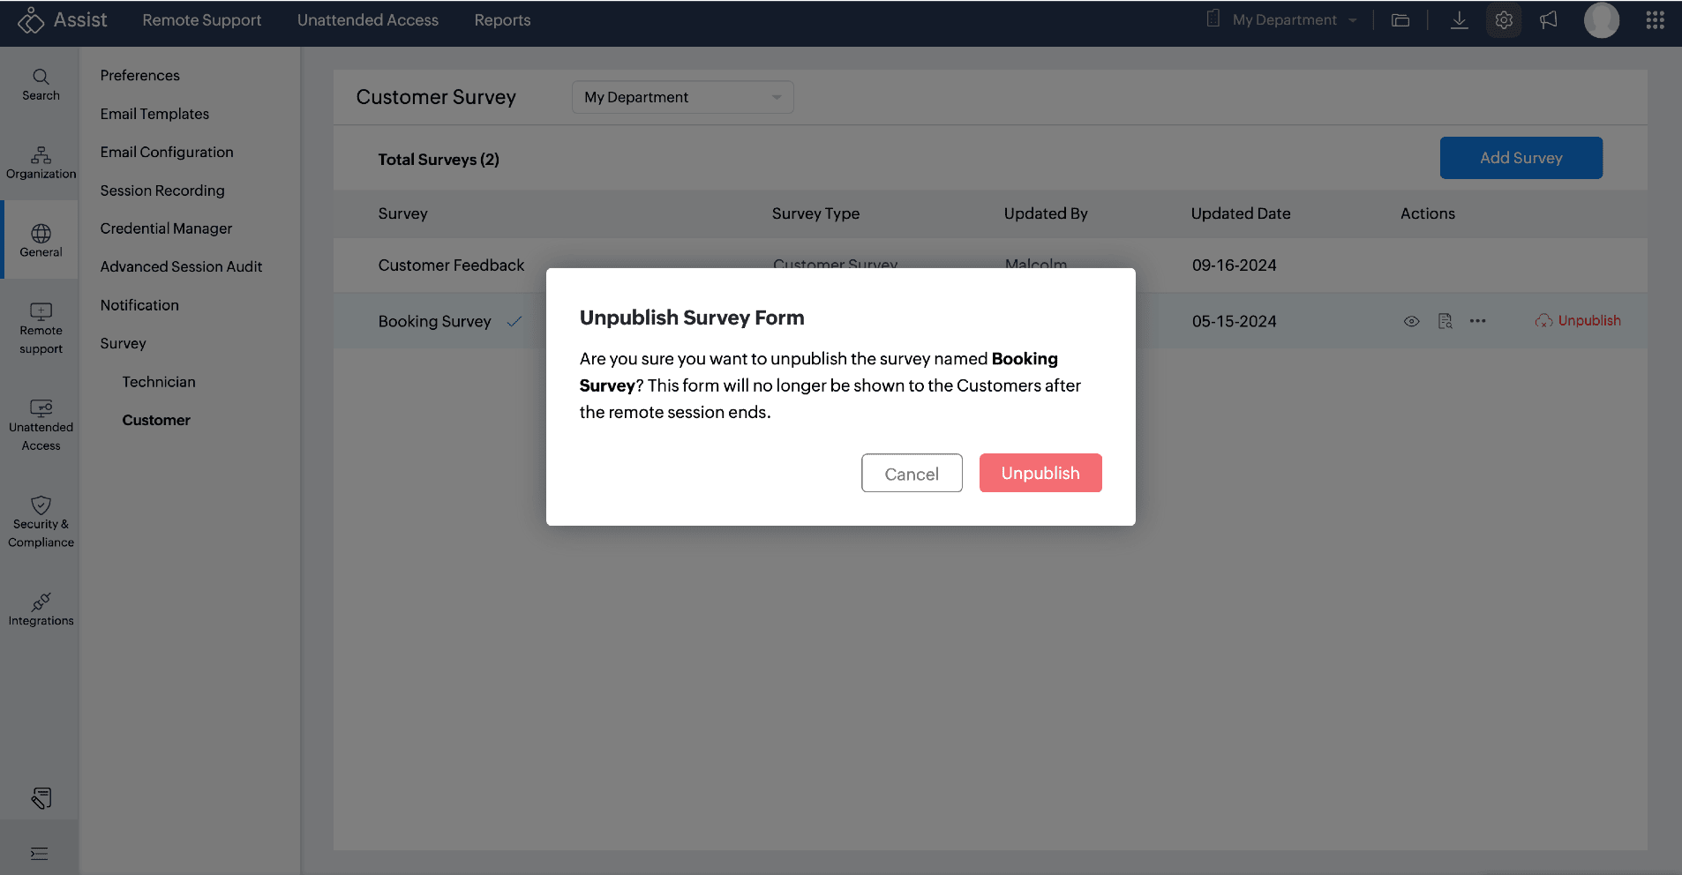Select the Customer survey submenu
Image resolution: width=1682 pixels, height=875 pixels.
156,420
